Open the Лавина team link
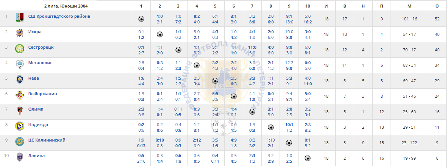This screenshot has height=168, width=447. 36,156
